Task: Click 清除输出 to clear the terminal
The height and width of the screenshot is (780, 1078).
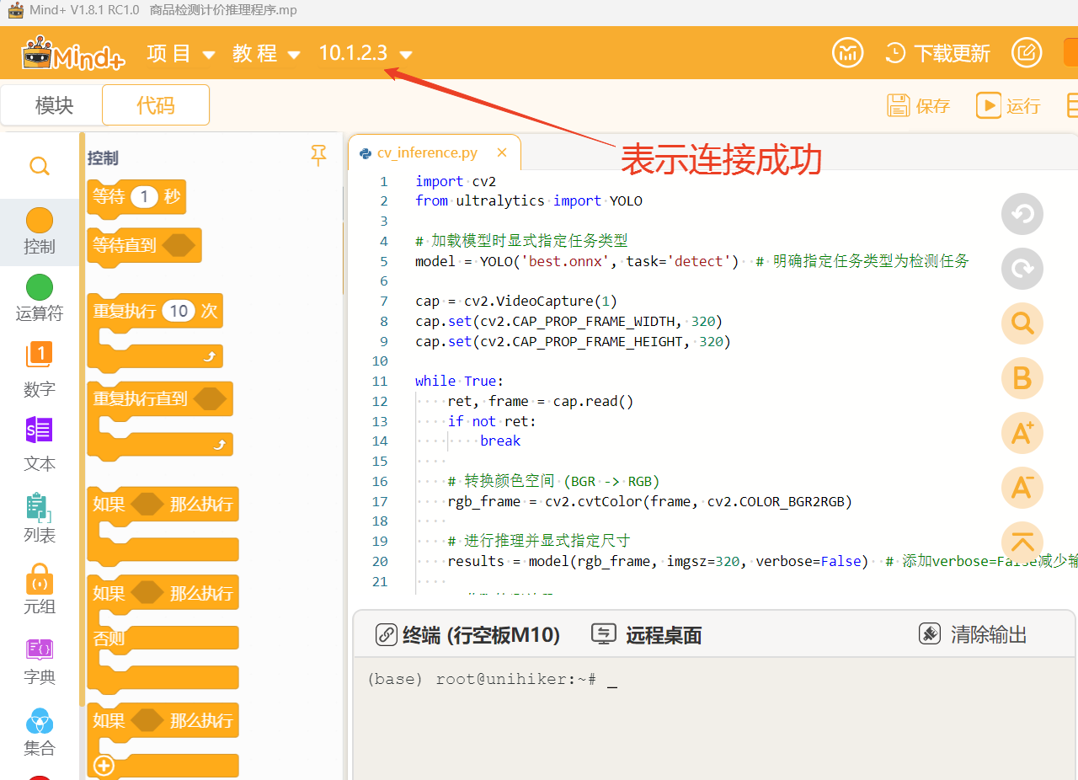Action: (973, 634)
